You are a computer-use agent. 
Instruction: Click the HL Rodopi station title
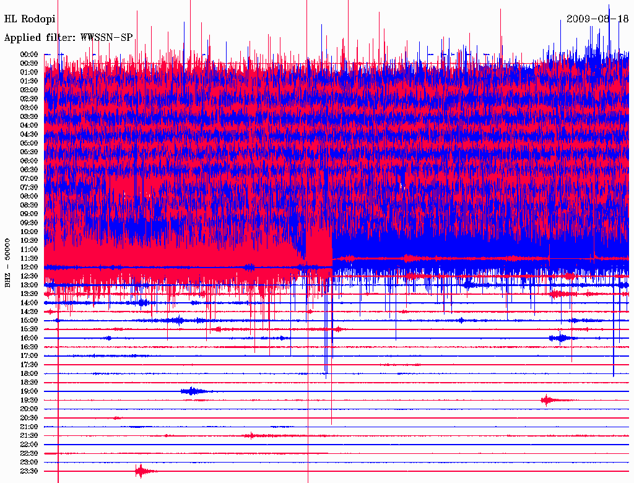(x=30, y=19)
